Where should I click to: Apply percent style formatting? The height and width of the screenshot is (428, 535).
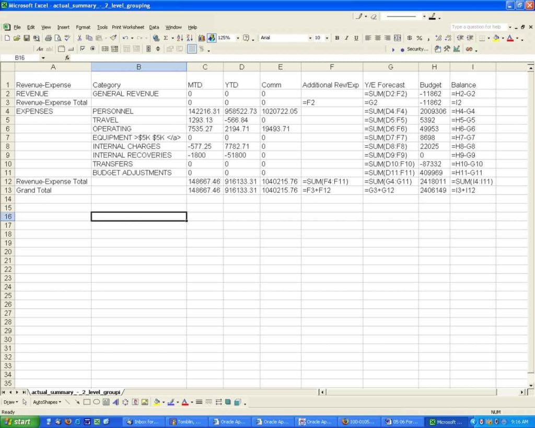click(419, 38)
